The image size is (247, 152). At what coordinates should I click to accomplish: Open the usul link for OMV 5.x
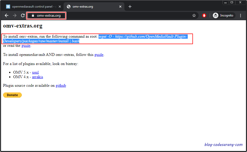tap(35, 72)
